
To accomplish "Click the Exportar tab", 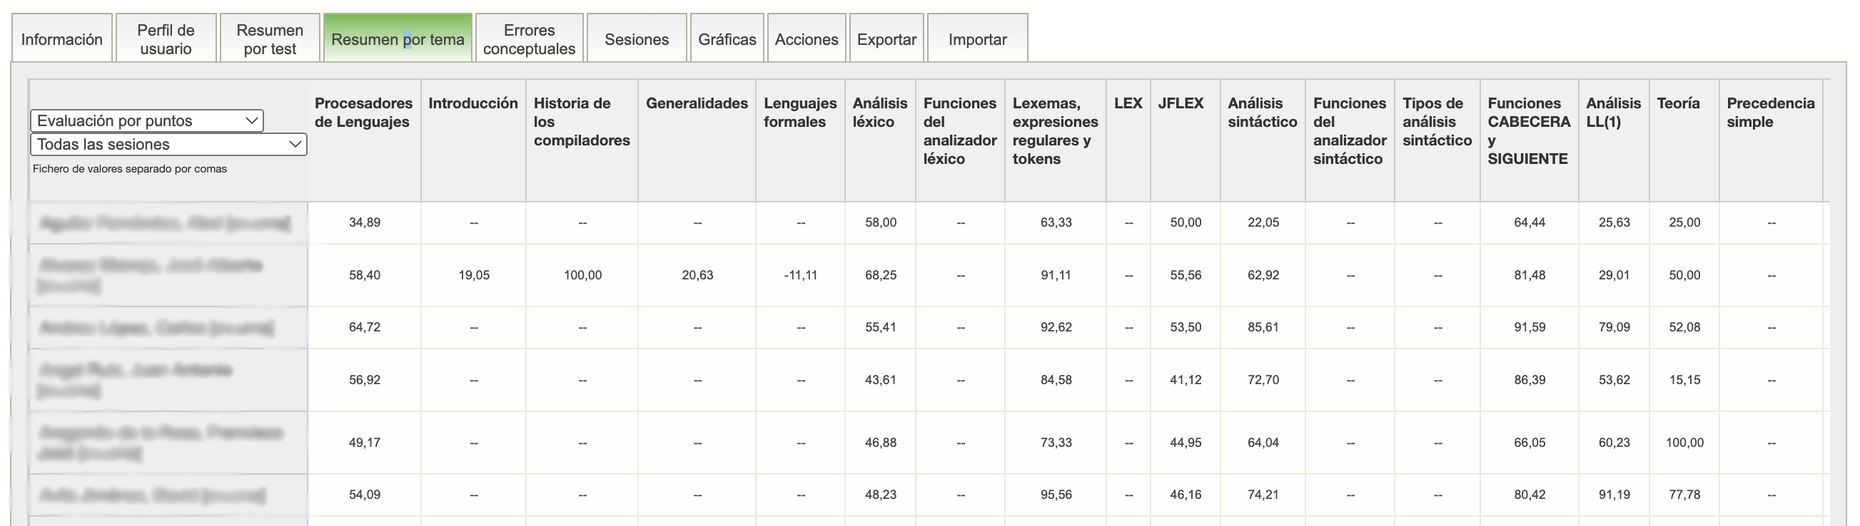I will pos(886,40).
